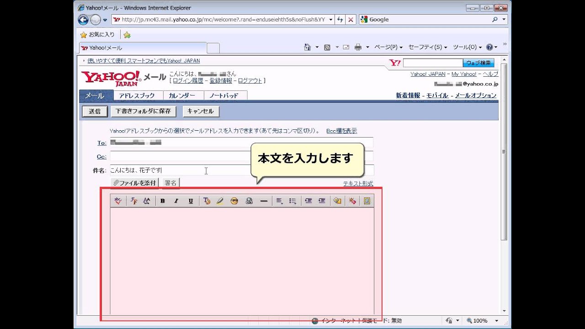
Task: Stop page loading with red X icon
Action: [x=351, y=20]
